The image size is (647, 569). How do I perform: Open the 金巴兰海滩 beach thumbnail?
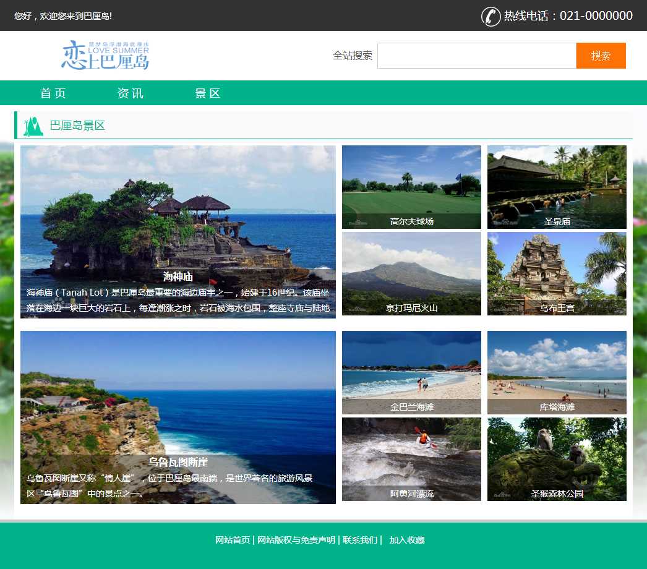(411, 372)
